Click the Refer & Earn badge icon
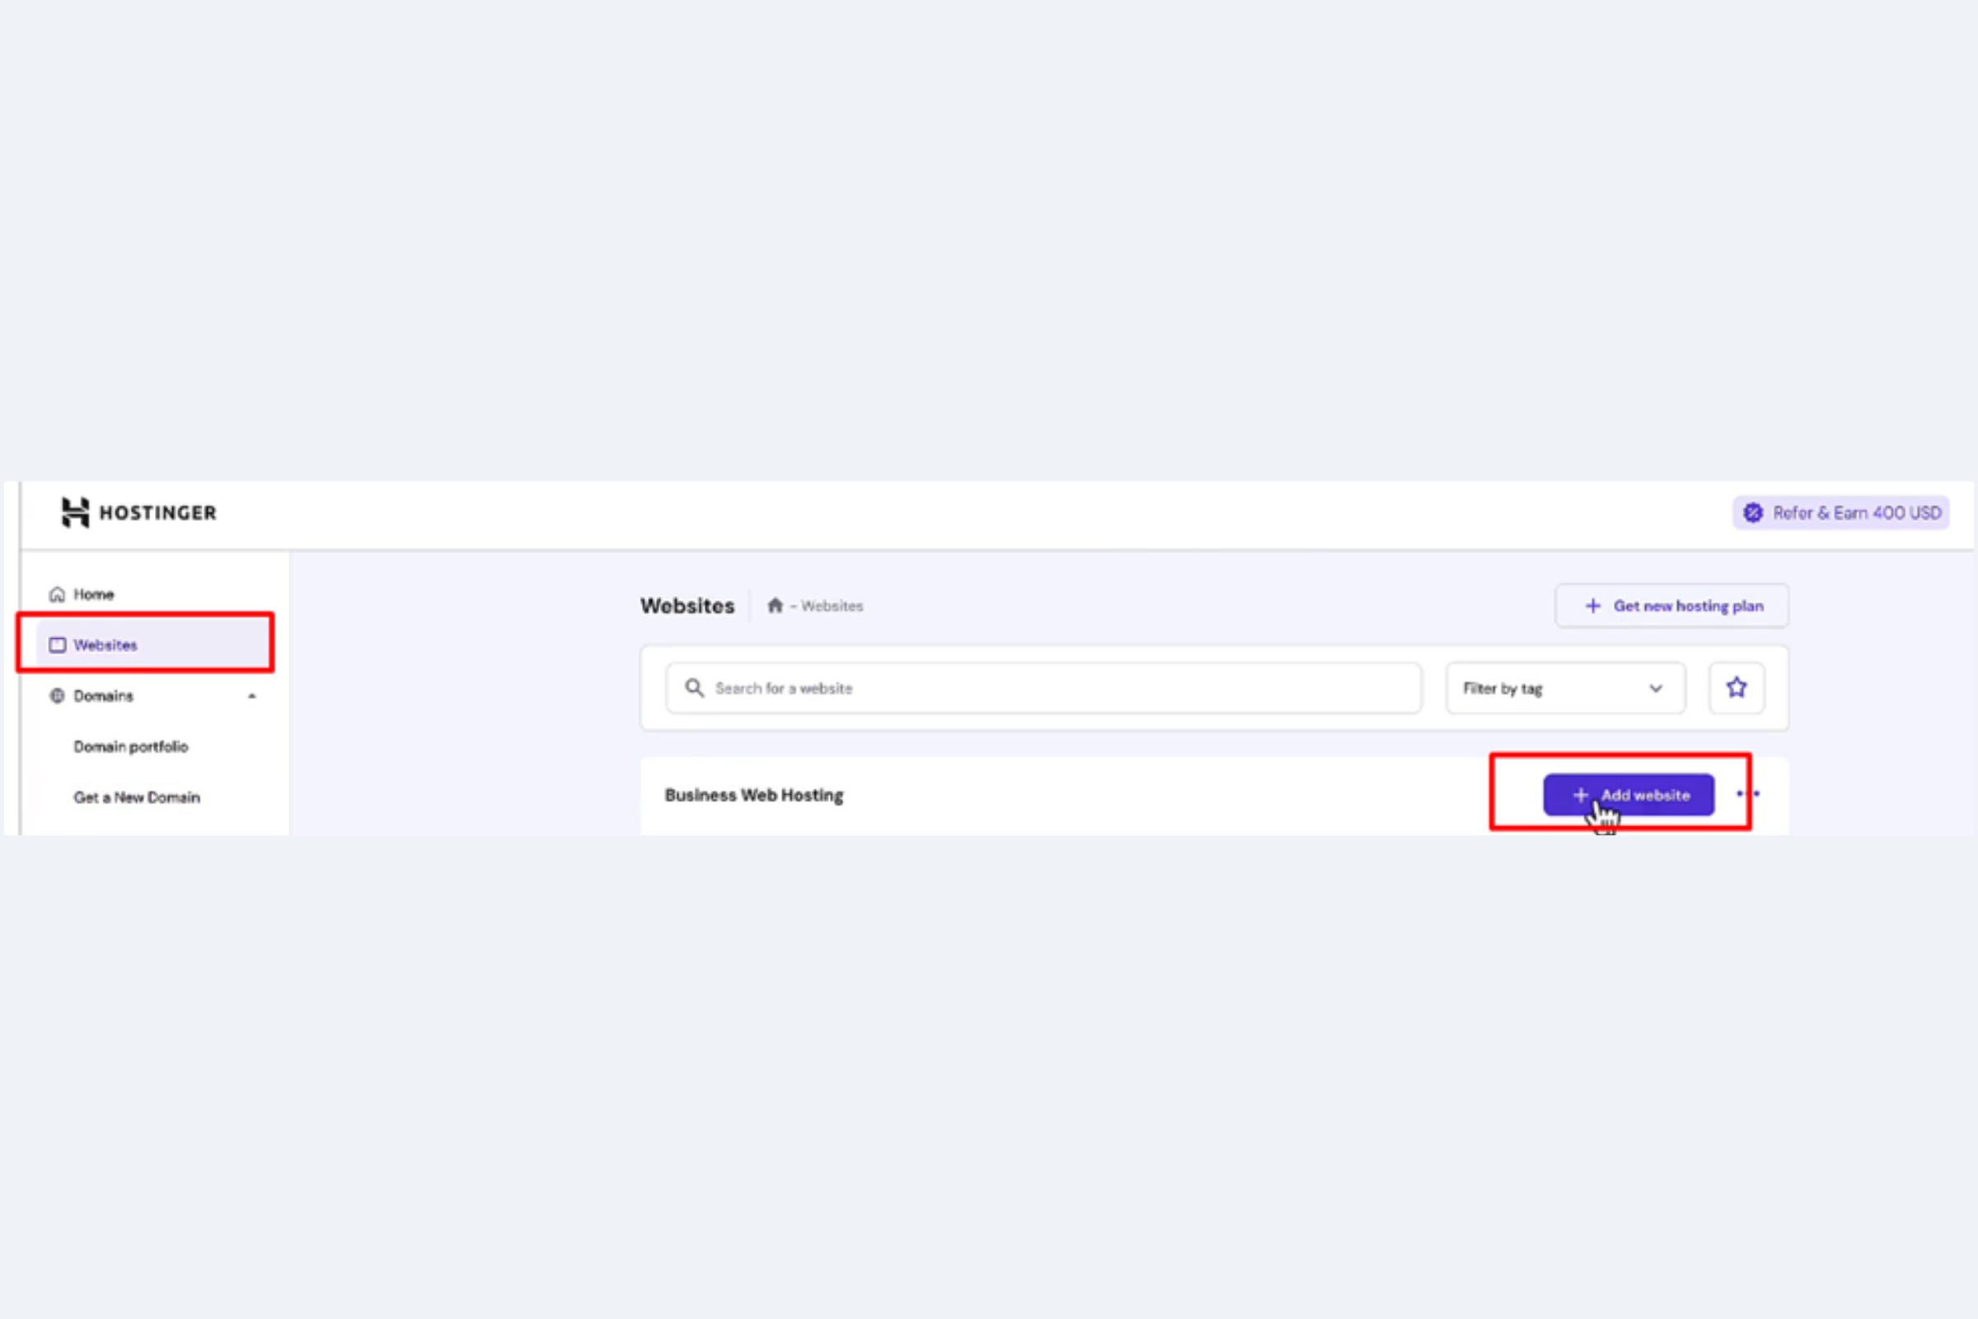Screen dimensions: 1978x1319 (x=1753, y=513)
